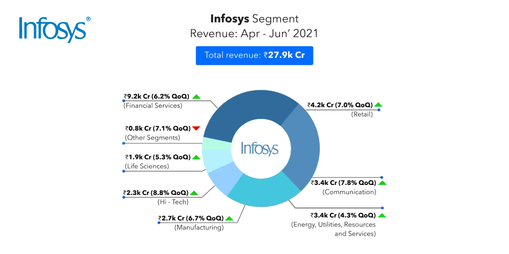
Task: Click the green up arrow beside Financial Services value
Action: tap(196, 97)
